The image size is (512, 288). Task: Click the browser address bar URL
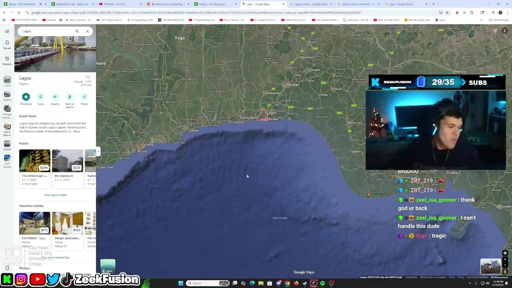(196, 12)
